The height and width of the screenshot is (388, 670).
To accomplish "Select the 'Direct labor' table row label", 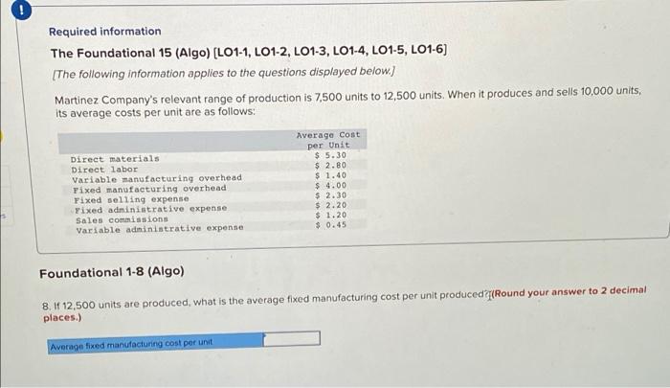I will pos(105,169).
